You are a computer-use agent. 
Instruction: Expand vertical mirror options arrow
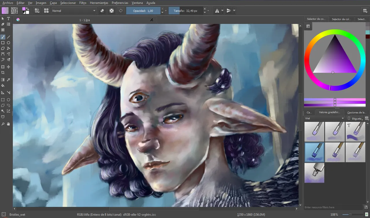point(234,11)
